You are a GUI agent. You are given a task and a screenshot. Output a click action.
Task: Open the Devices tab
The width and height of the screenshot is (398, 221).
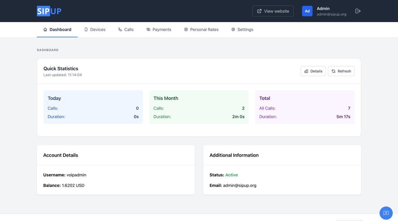[x=98, y=29]
